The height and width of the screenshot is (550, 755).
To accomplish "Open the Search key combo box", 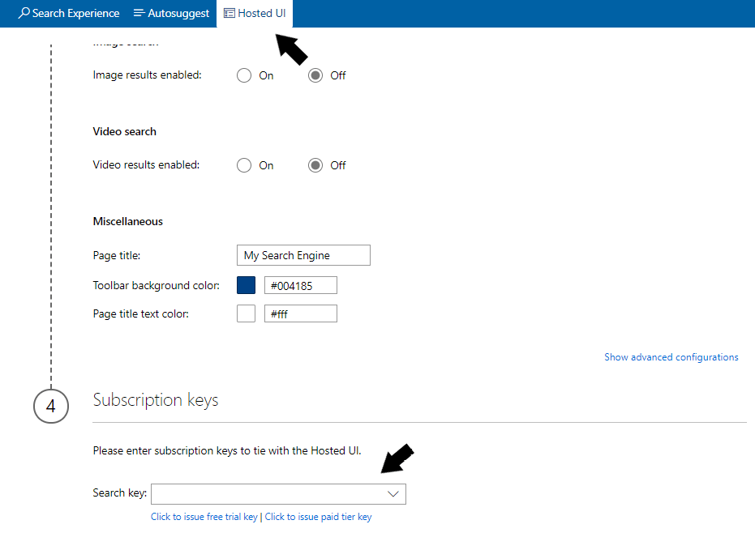I will 268,494.
